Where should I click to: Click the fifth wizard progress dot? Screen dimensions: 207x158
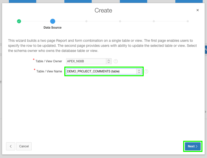[x=154, y=21]
